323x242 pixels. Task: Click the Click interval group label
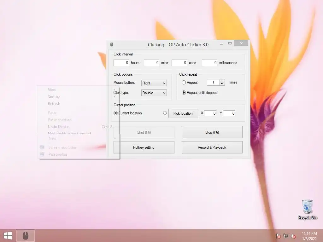pyautogui.click(x=123, y=54)
